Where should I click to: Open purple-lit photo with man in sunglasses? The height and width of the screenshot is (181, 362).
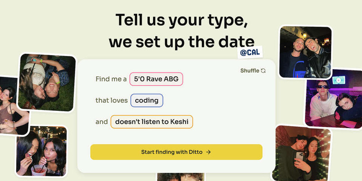coord(334,99)
